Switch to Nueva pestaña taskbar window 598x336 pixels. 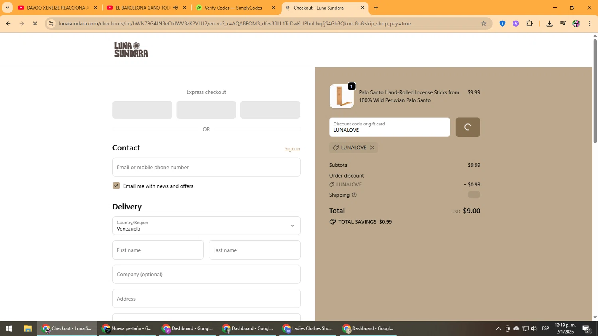pos(127,328)
